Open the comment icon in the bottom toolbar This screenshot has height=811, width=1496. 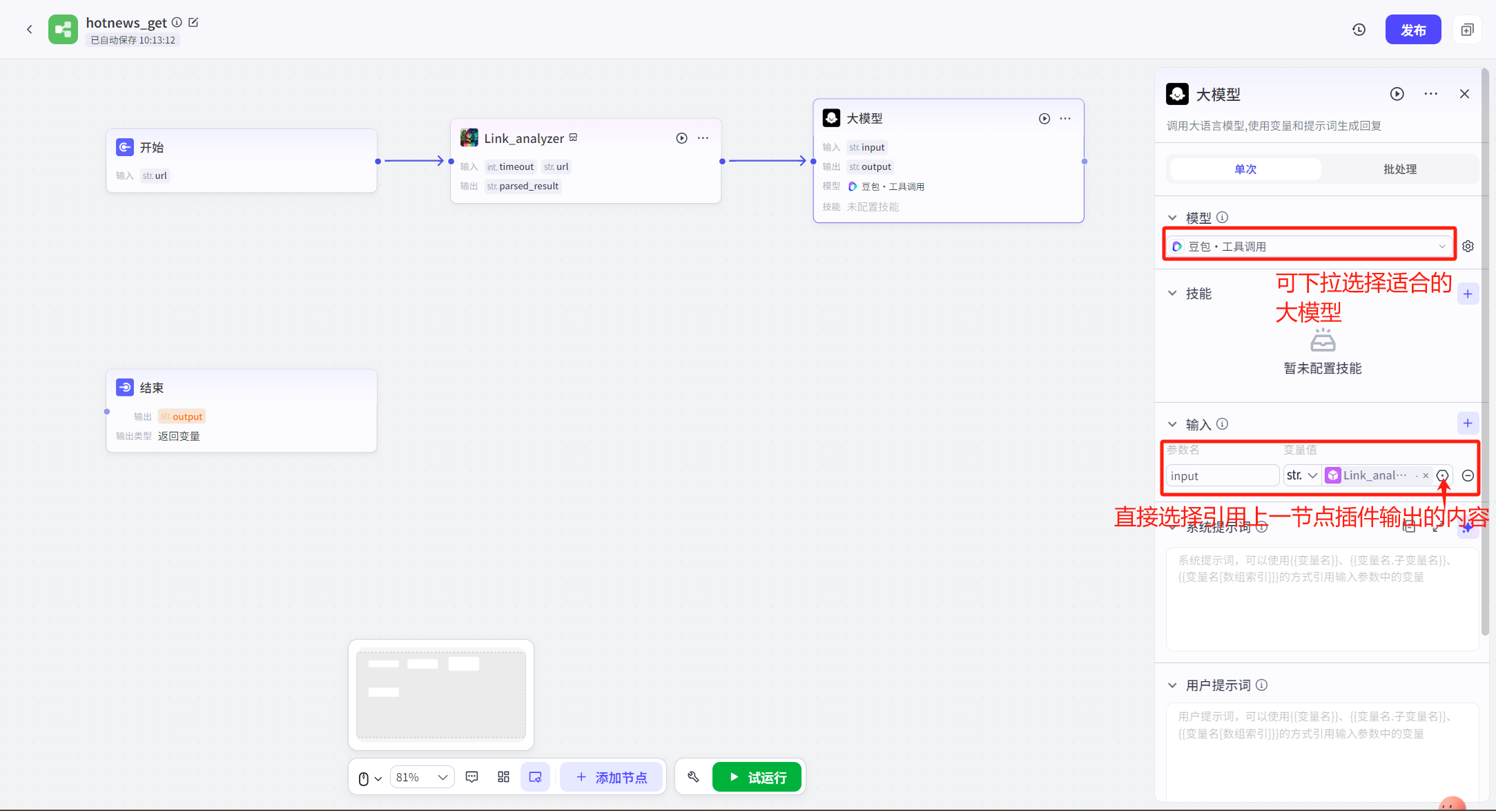pyautogui.click(x=472, y=777)
